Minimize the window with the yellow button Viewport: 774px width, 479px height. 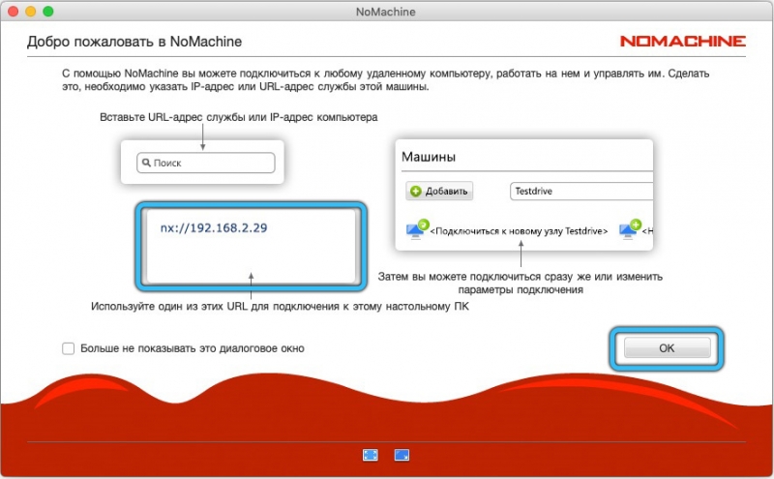(31, 12)
